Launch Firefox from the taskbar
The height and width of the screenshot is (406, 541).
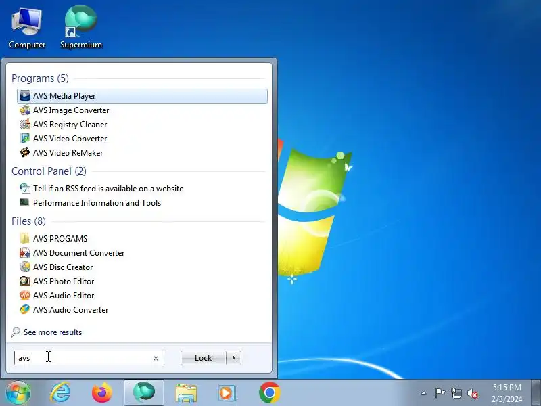(x=102, y=392)
